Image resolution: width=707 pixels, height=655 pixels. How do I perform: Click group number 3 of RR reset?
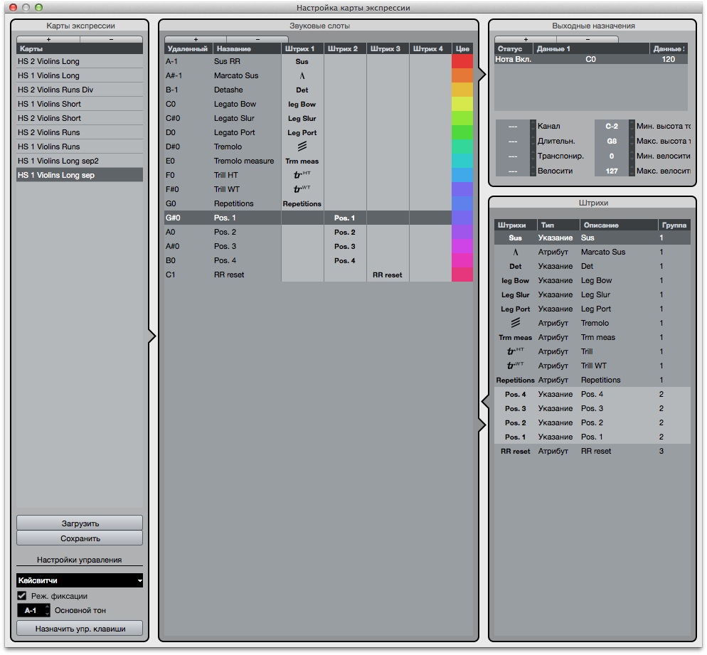[661, 451]
